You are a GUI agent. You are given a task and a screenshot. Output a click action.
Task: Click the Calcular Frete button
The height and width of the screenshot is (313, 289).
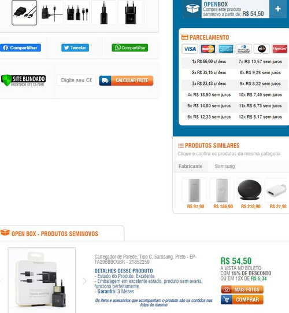126,80
